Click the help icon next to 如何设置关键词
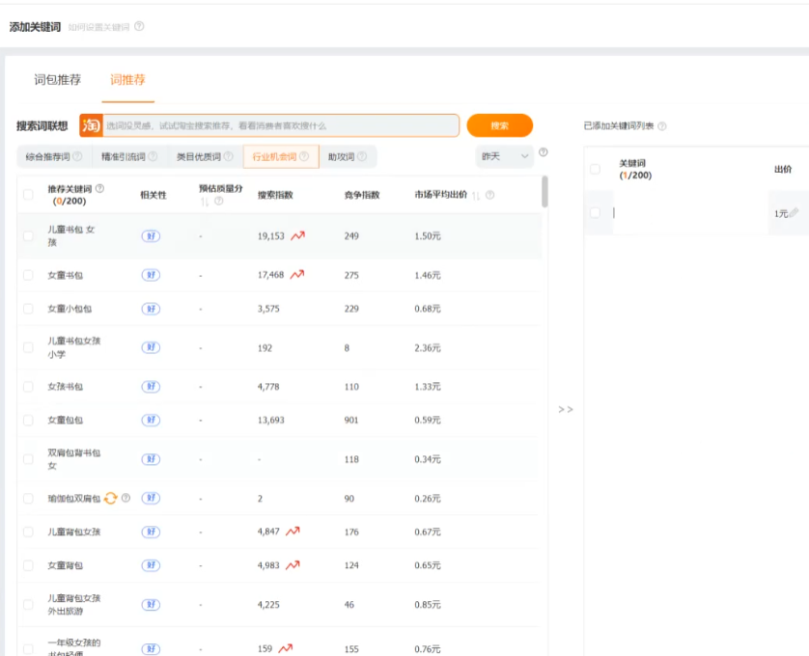809x656 pixels. [x=139, y=27]
